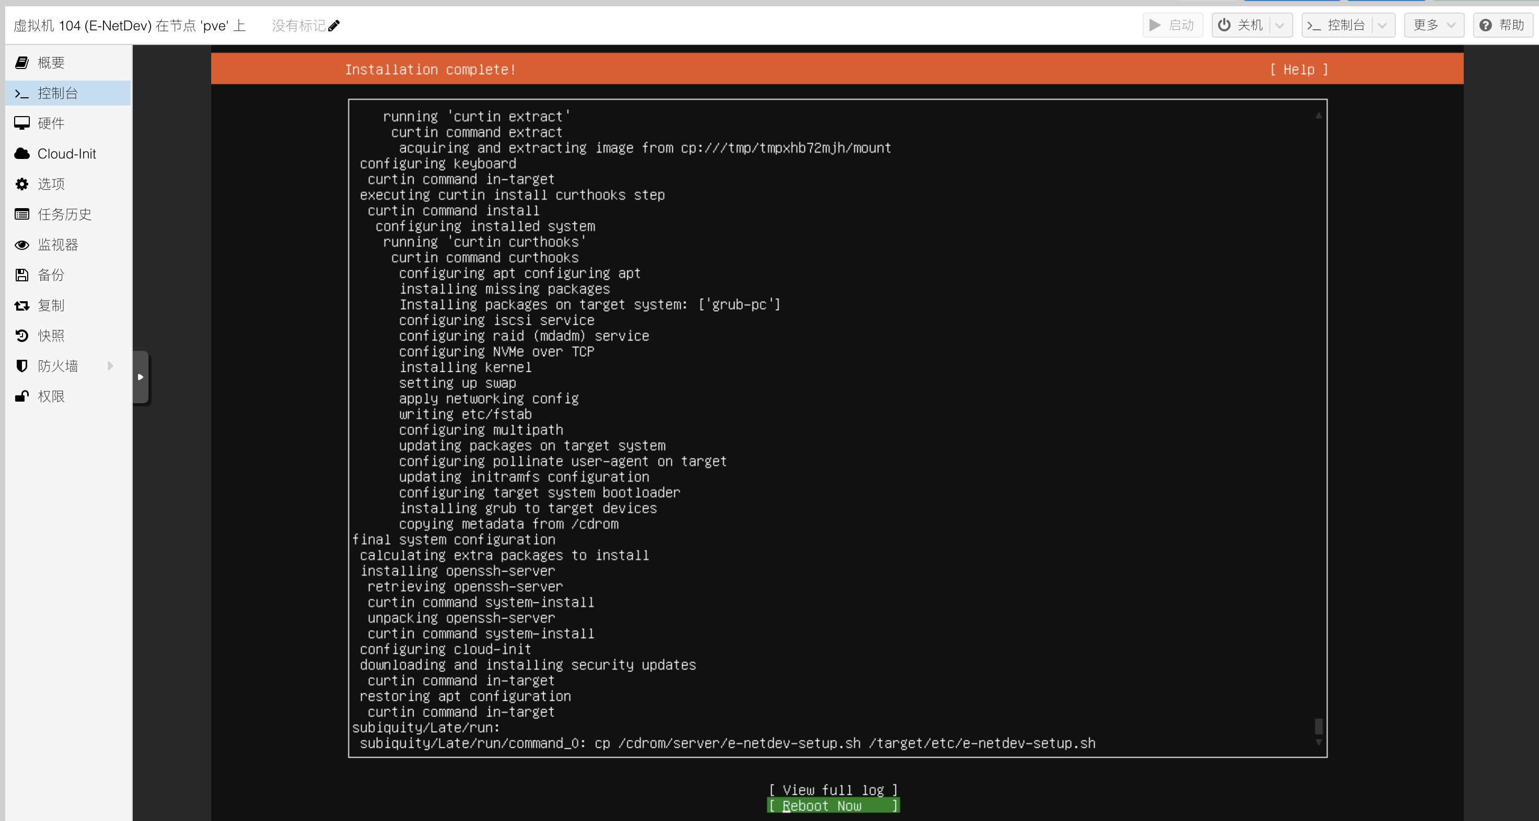Click the 防火墙 shield icon
This screenshot has height=821, width=1539.
click(22, 366)
